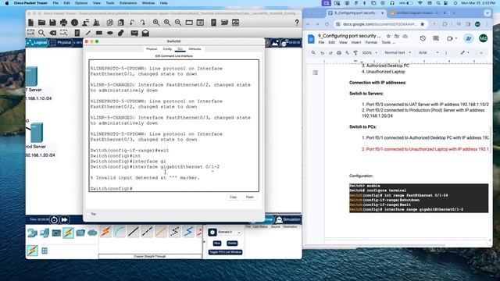Select Console light-blue curved cable
The width and height of the screenshot is (500, 281).
[120, 232]
